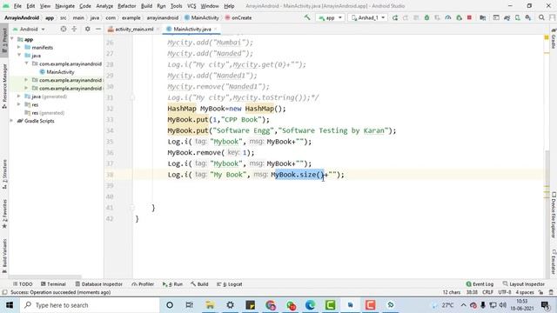Expand the manifests folder
This screenshot has height=313, width=557.
click(x=19, y=47)
